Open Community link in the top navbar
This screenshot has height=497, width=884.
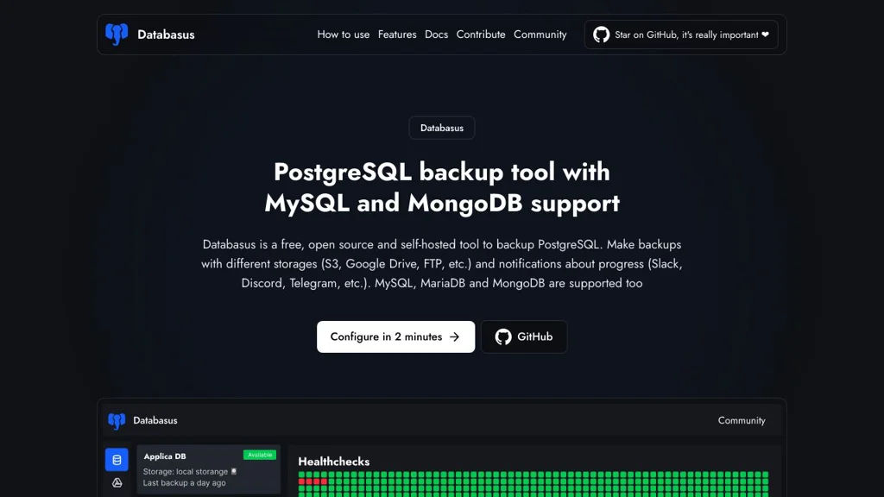point(540,35)
